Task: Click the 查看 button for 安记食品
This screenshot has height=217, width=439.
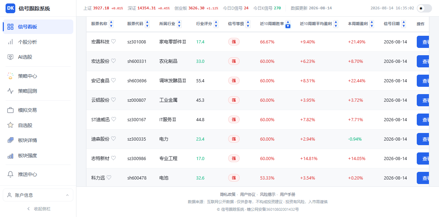Action: click(x=423, y=81)
